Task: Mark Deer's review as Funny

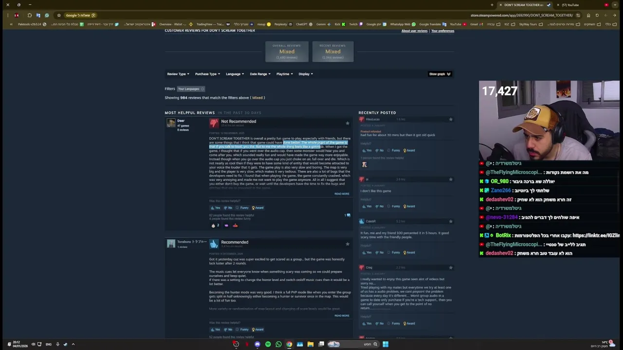Action: pyautogui.click(x=242, y=208)
